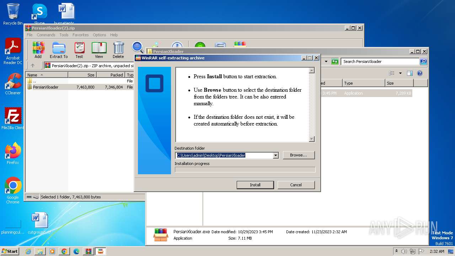Screen dimensions: 455x256
Task: Open FileZilla Client desktop icon
Action: [x=13, y=118]
